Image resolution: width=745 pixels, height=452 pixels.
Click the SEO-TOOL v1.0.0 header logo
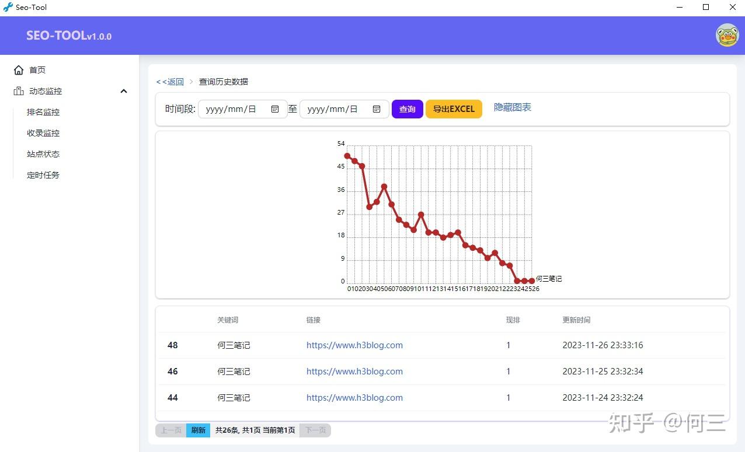pyautogui.click(x=69, y=36)
